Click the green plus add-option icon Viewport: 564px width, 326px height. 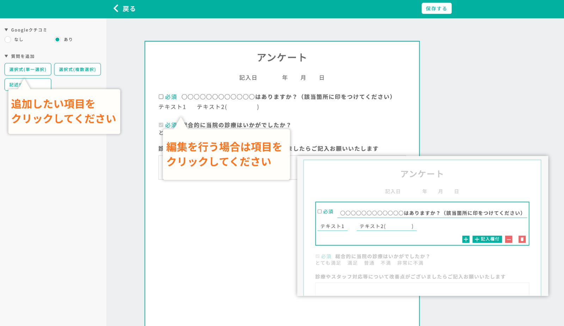coord(466,239)
